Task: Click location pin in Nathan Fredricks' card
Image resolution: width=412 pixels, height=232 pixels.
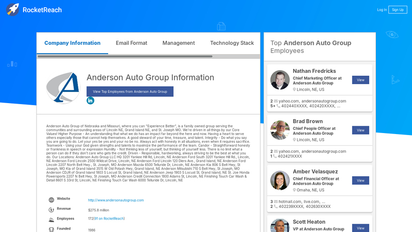Action: click(x=294, y=89)
